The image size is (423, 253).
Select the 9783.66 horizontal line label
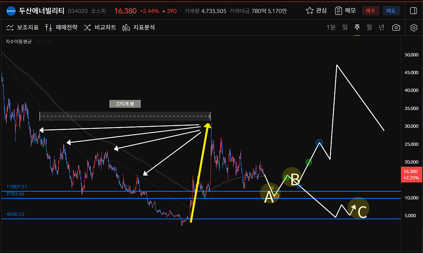(15, 194)
